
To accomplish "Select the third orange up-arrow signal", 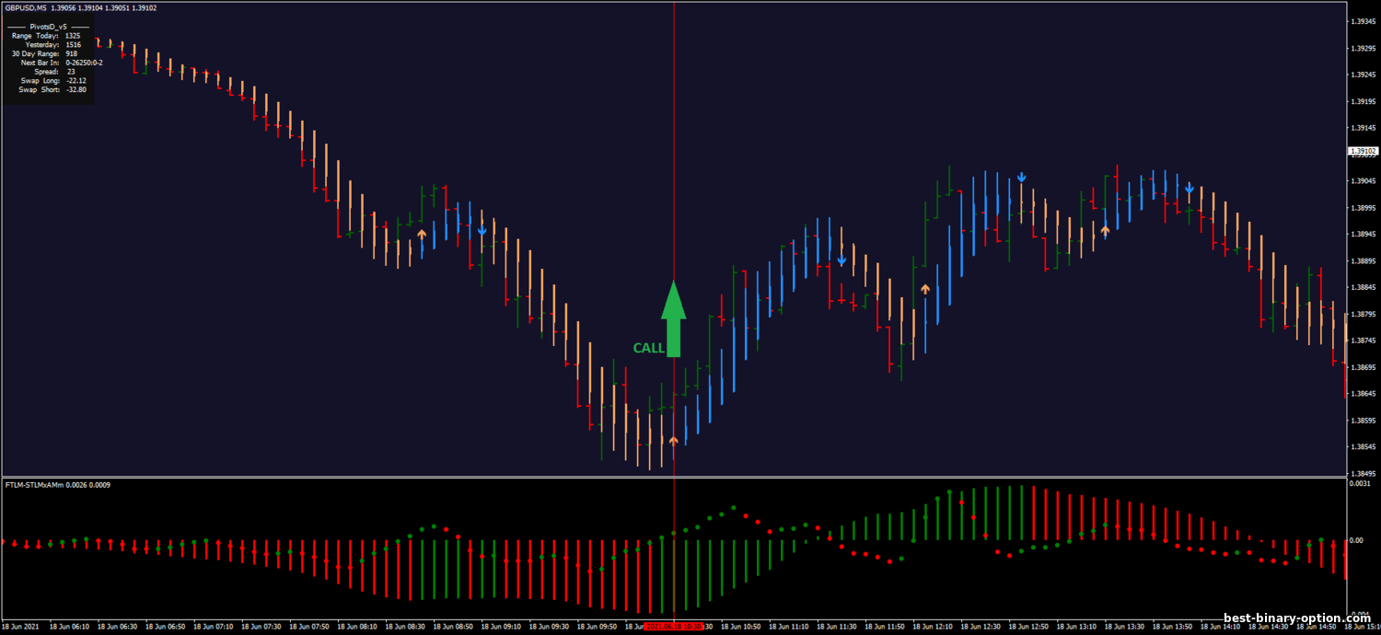I will (925, 289).
